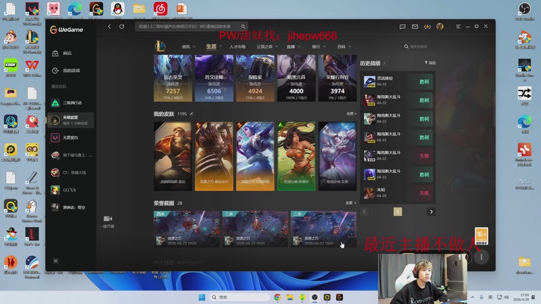
Task: Expand the 历史战绩 arrow
Action: tap(384, 64)
